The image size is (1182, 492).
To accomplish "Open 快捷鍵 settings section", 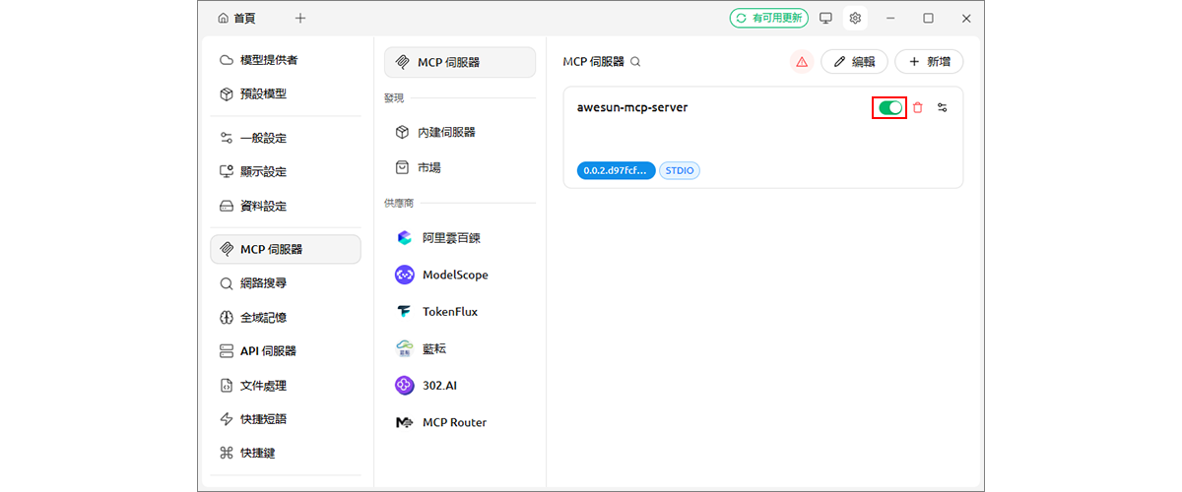I will 286,454.
